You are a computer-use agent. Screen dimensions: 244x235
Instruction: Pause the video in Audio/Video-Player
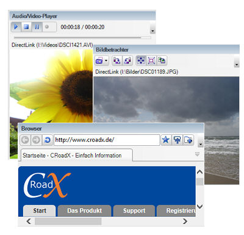pyautogui.click(x=37, y=27)
